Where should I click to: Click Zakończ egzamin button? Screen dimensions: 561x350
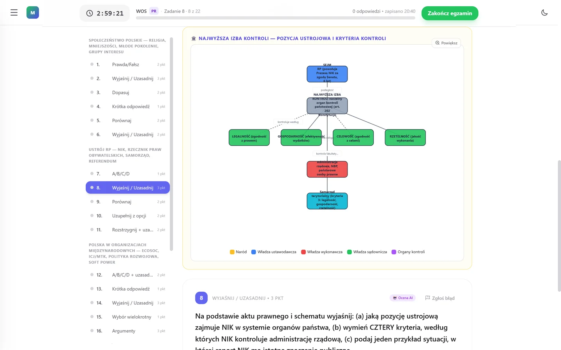450,13
